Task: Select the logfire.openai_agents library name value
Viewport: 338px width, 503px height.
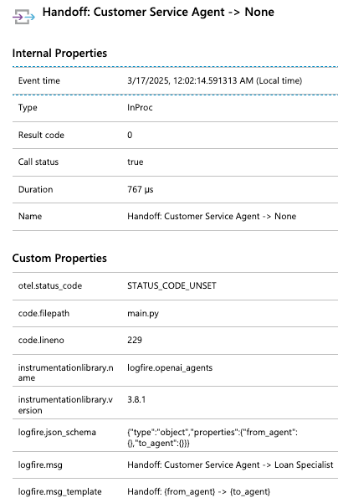Action: 170,368
